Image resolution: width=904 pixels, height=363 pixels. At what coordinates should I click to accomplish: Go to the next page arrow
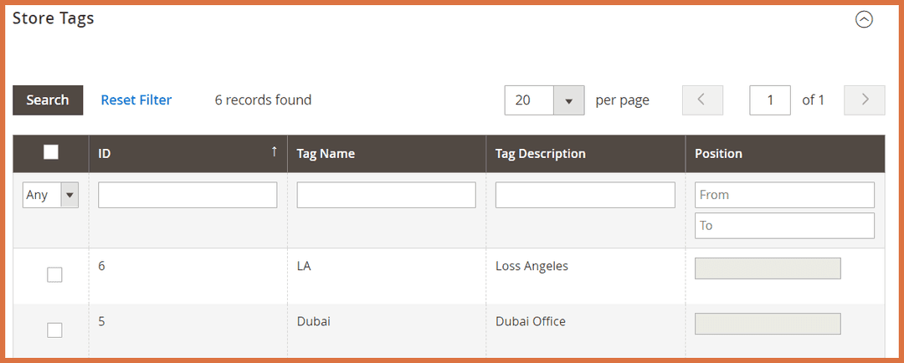pos(865,100)
